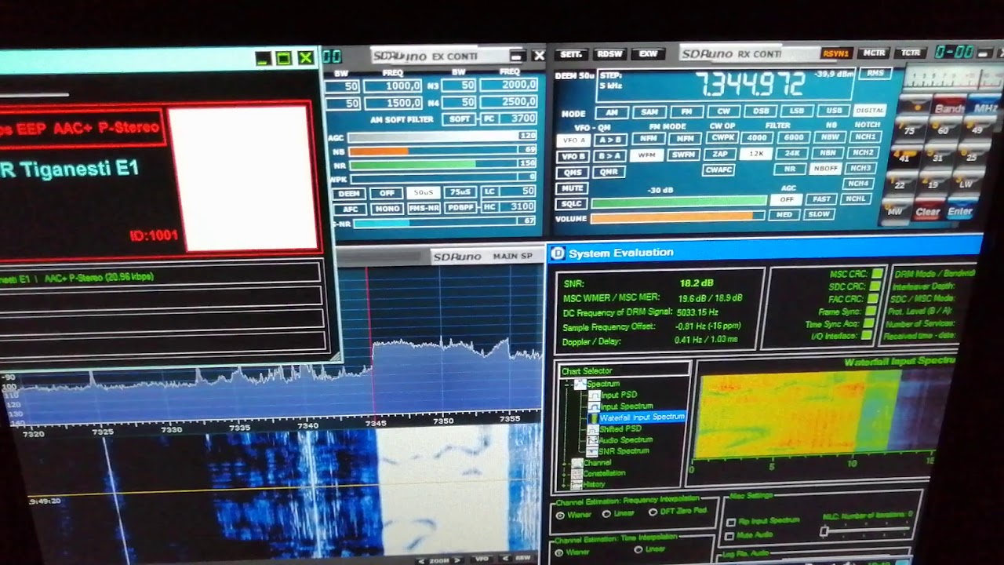The image size is (1004, 565).
Task: Set AGC to OFF in RX Control
Action: 787,199
